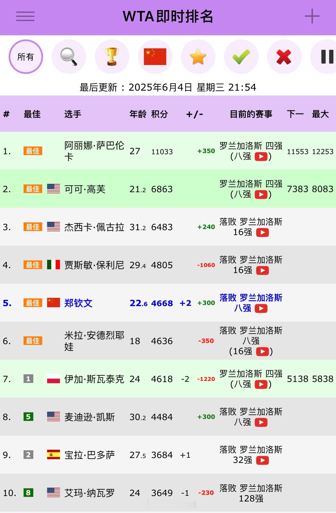This screenshot has width=336, height=513.
Task: Open player 麦迪逊·凯斯
Action: 90,417
